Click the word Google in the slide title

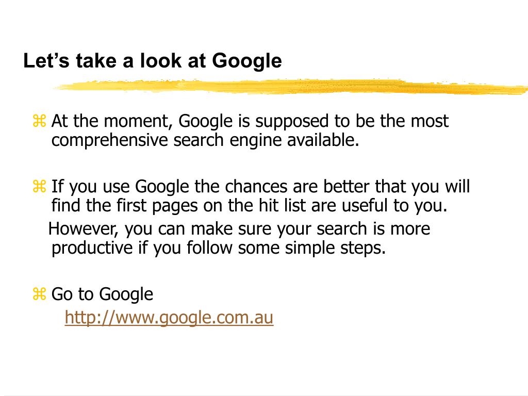(247, 61)
